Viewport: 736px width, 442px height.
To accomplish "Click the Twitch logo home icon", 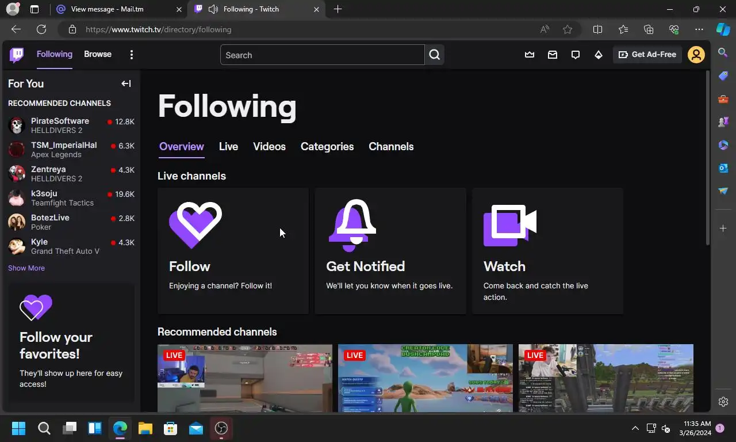I will [x=17, y=55].
